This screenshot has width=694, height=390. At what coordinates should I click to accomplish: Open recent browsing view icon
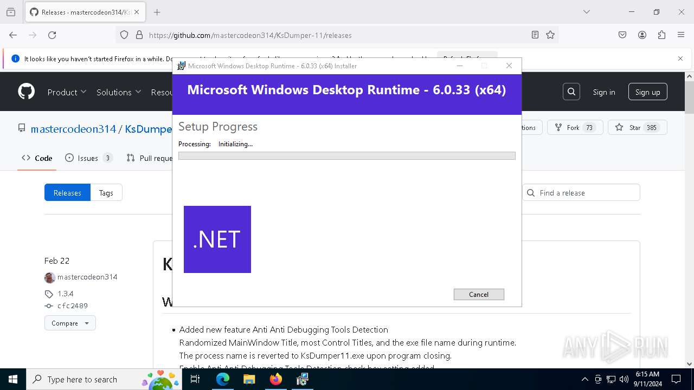[x=11, y=12]
